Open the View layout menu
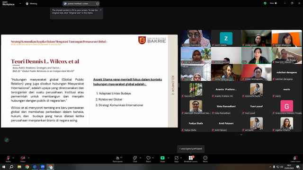303x170 pixels. pyautogui.click(x=273, y=3)
